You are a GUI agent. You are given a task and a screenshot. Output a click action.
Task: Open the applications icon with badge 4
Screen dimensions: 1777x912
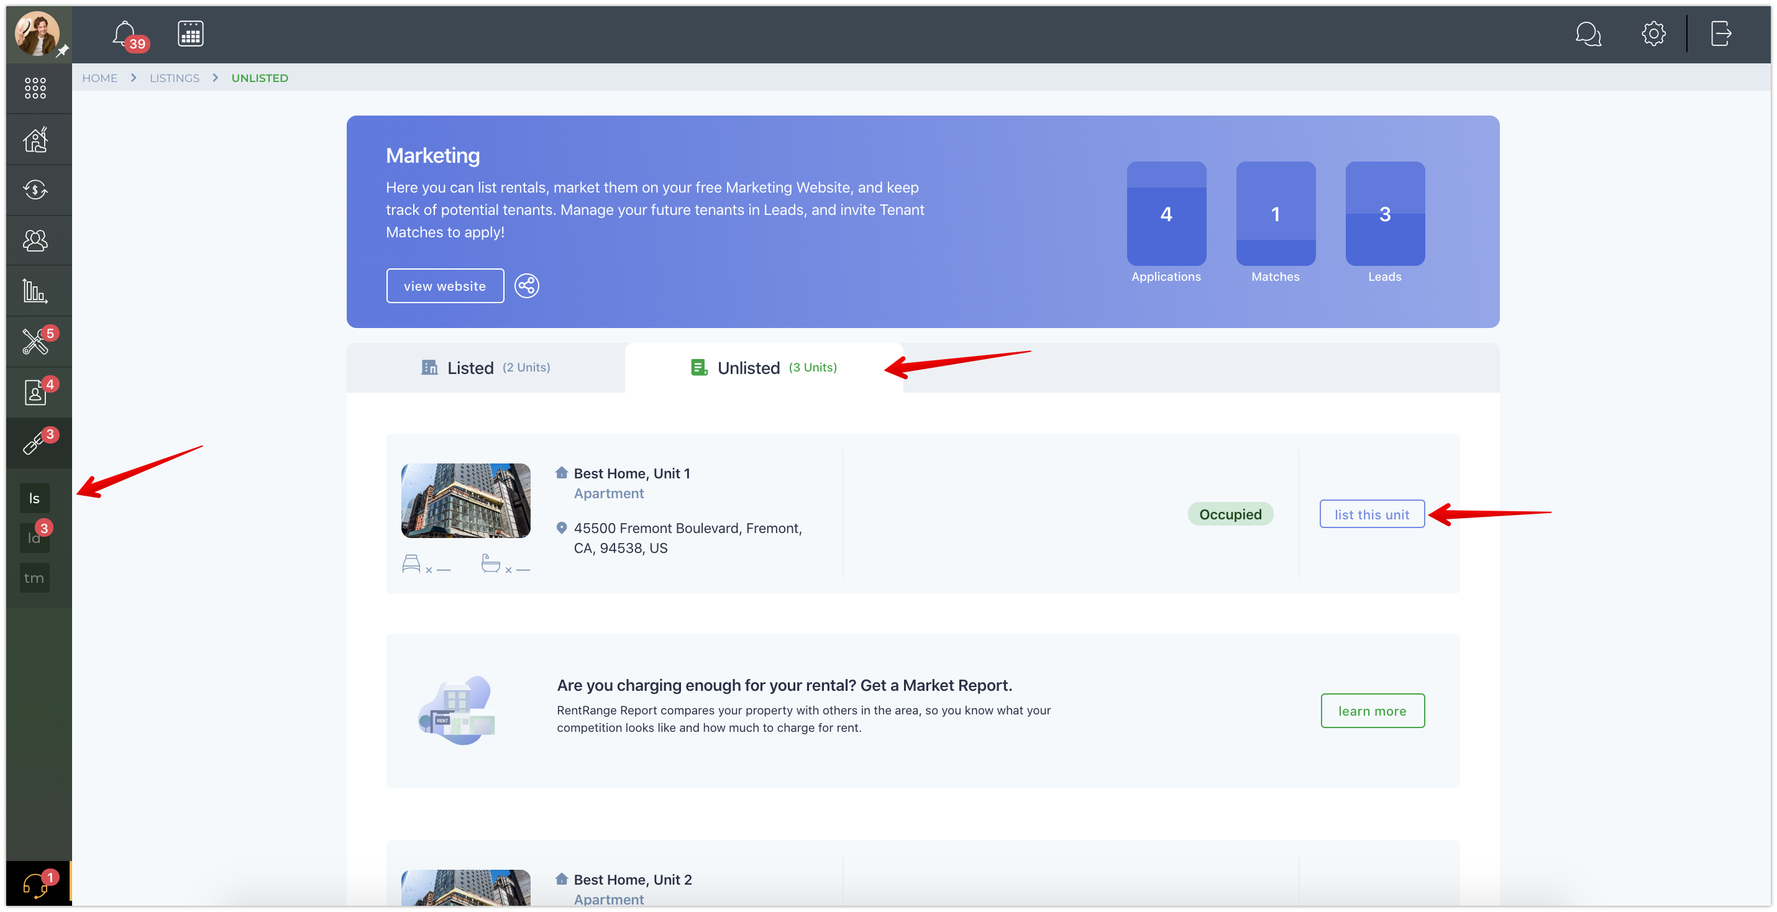35,392
